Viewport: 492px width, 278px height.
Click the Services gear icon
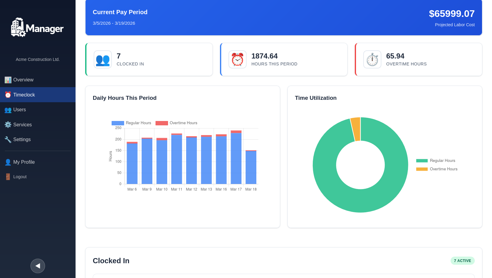point(8,125)
